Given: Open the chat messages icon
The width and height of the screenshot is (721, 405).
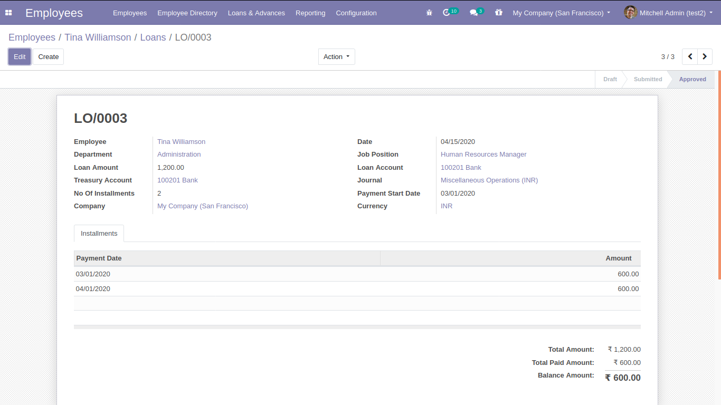Looking at the screenshot, I should pos(474,13).
